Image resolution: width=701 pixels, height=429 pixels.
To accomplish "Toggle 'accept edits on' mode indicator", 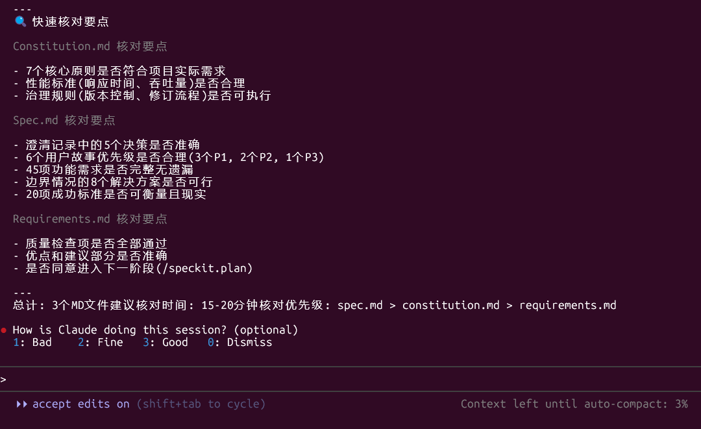I will (81, 404).
